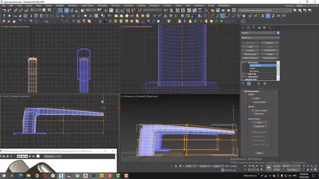Image resolution: width=319 pixels, height=179 pixels.
Task: Open the Customize menu
Action: pos(129,5)
